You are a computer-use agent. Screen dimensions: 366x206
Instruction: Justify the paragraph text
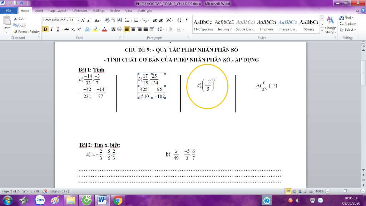pos(146,29)
